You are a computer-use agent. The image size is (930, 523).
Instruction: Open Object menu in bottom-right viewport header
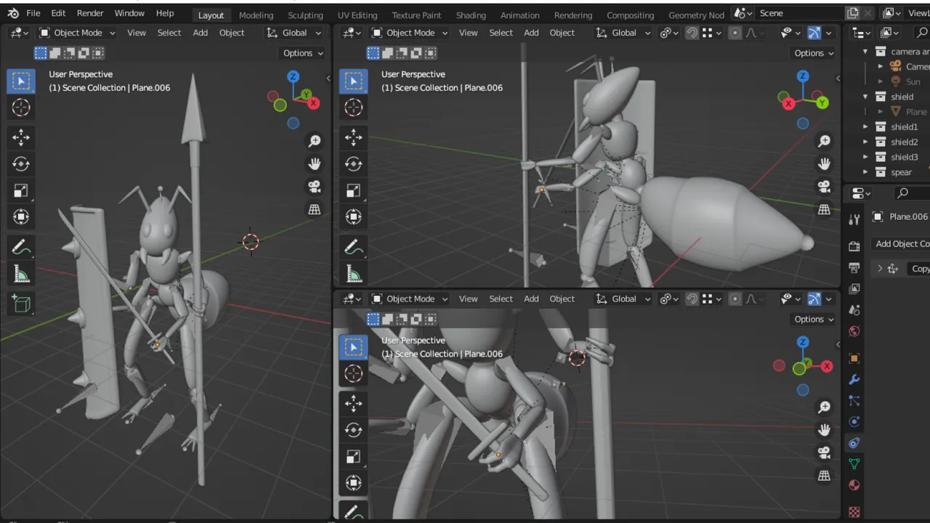[562, 299]
